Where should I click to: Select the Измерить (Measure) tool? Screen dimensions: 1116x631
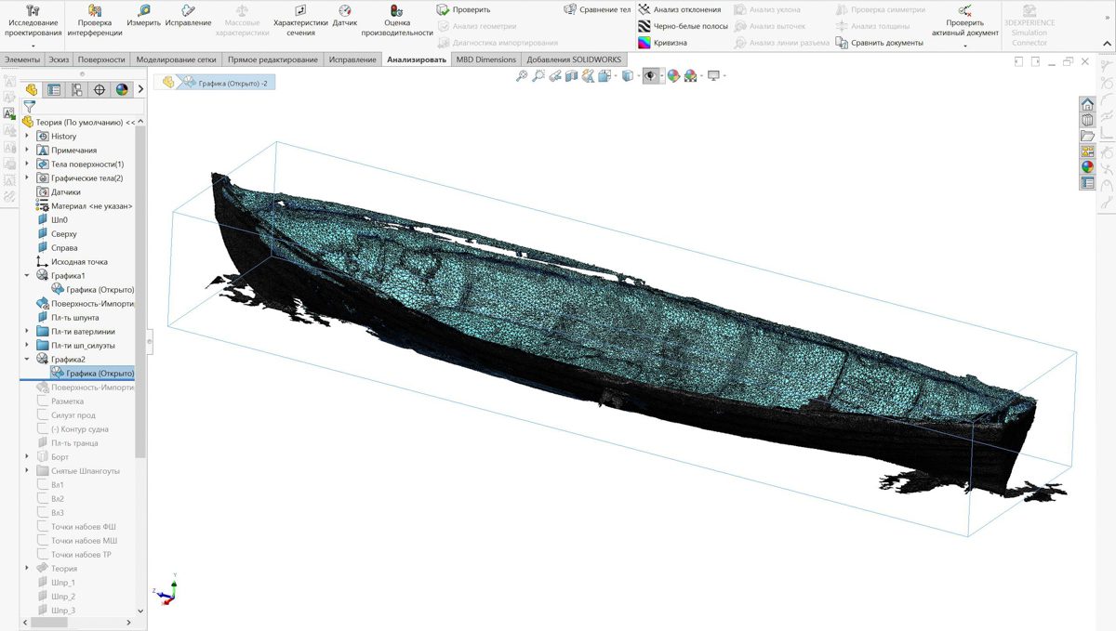click(143, 16)
